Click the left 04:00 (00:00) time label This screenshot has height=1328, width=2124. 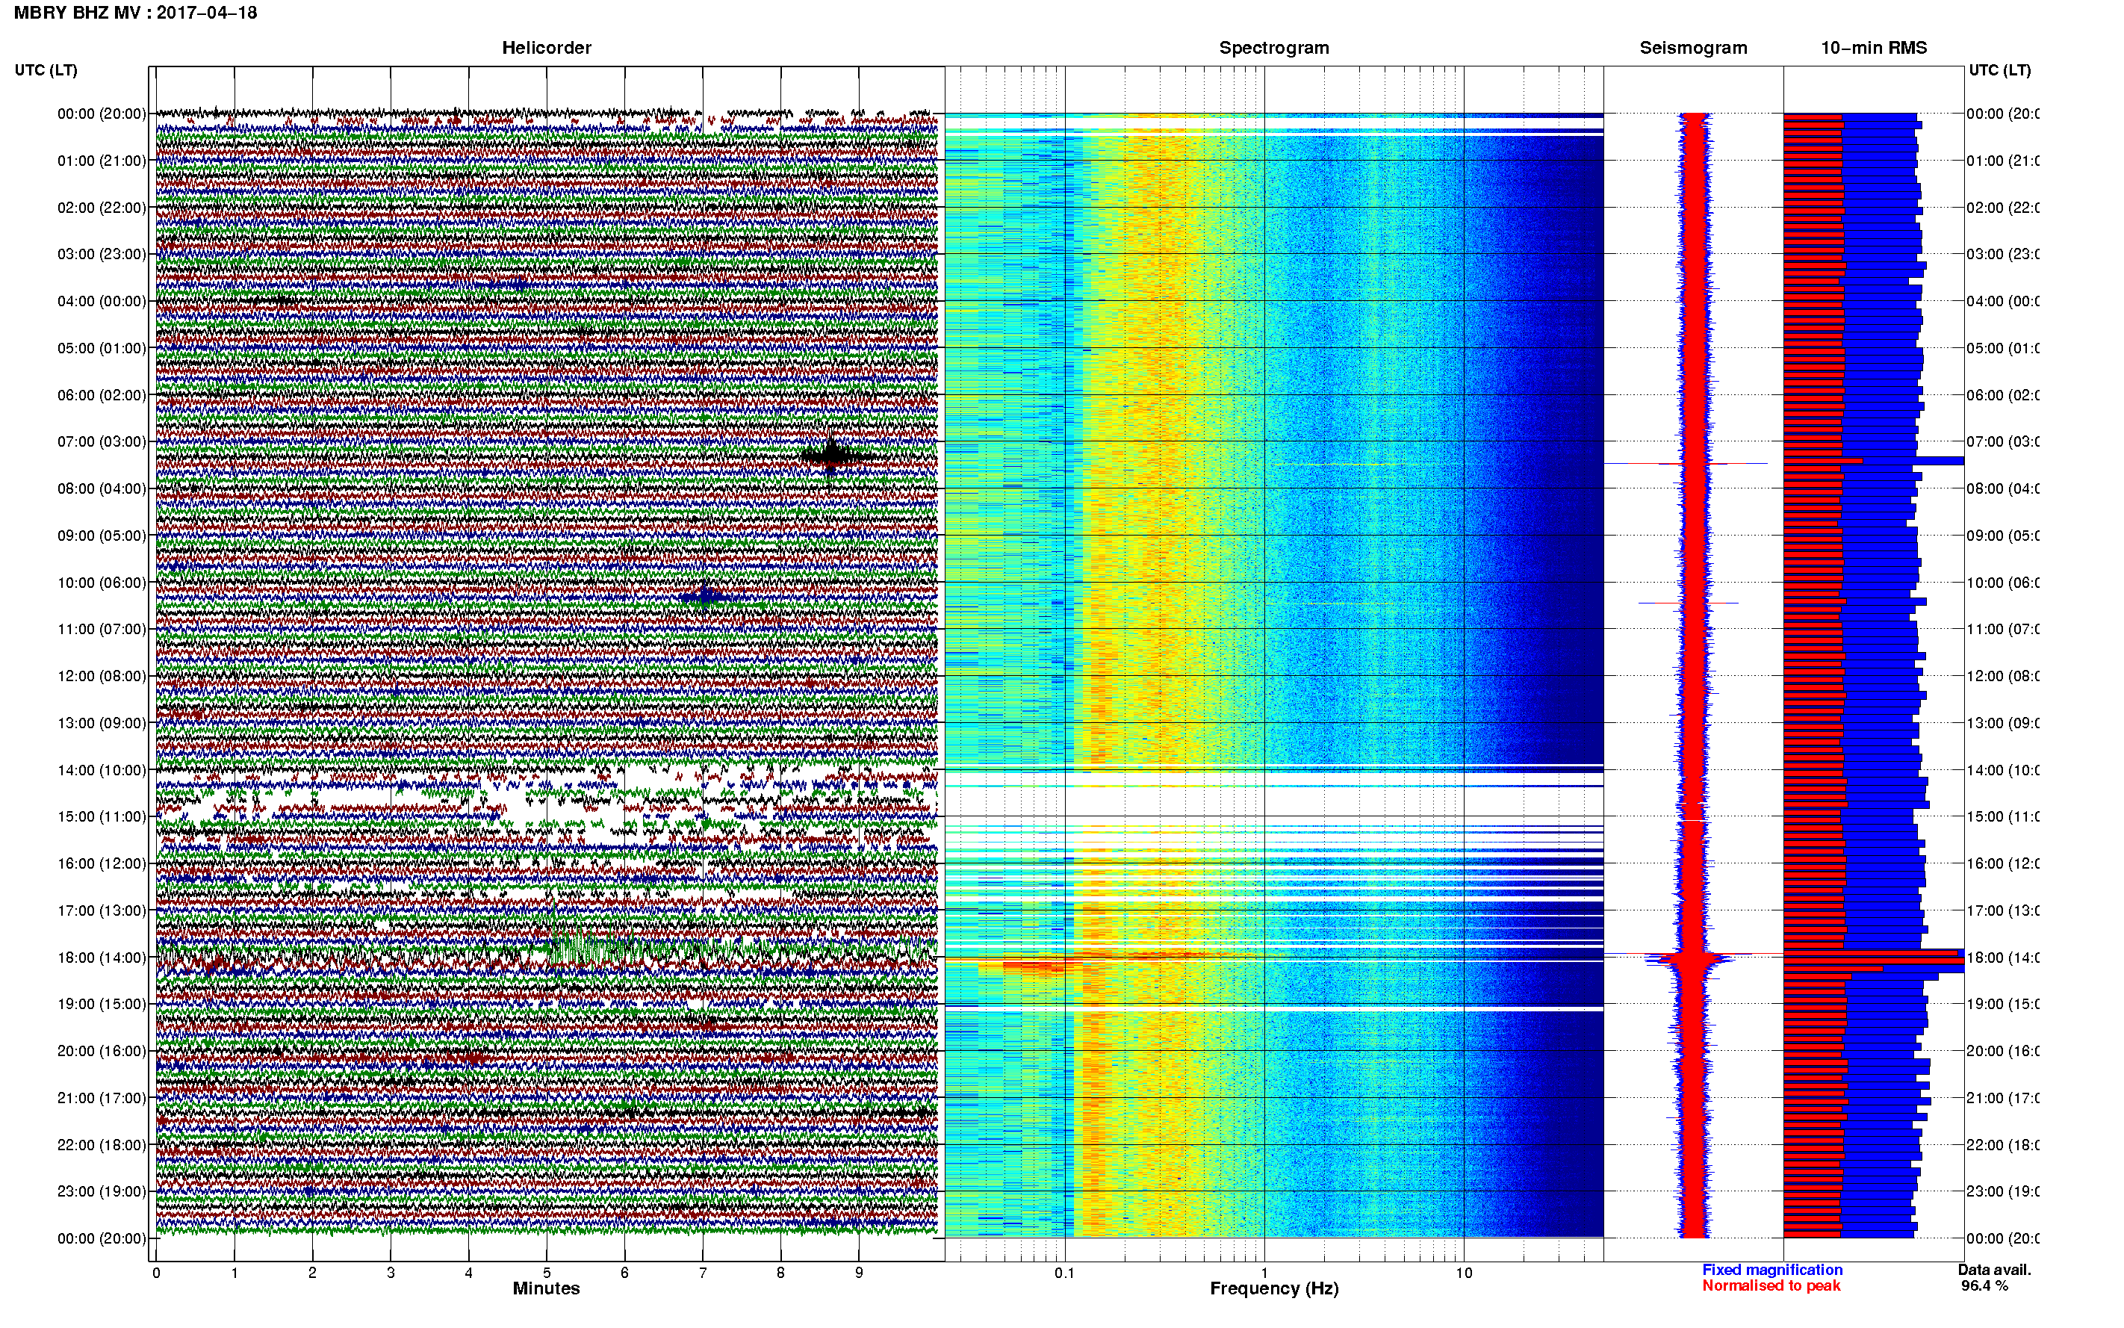(102, 301)
